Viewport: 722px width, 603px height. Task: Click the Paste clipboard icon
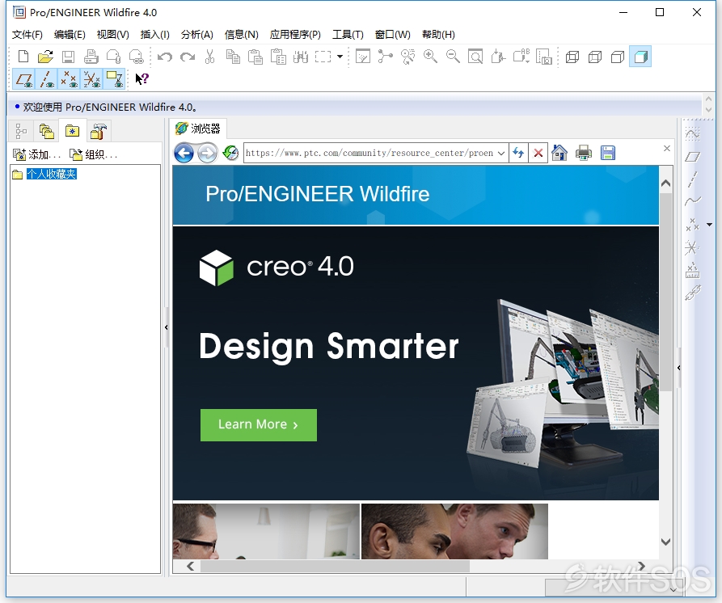pos(255,57)
